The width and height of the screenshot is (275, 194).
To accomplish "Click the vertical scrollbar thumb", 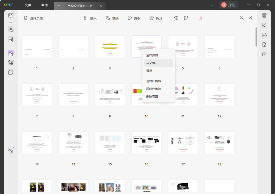I will click(x=256, y=37).
